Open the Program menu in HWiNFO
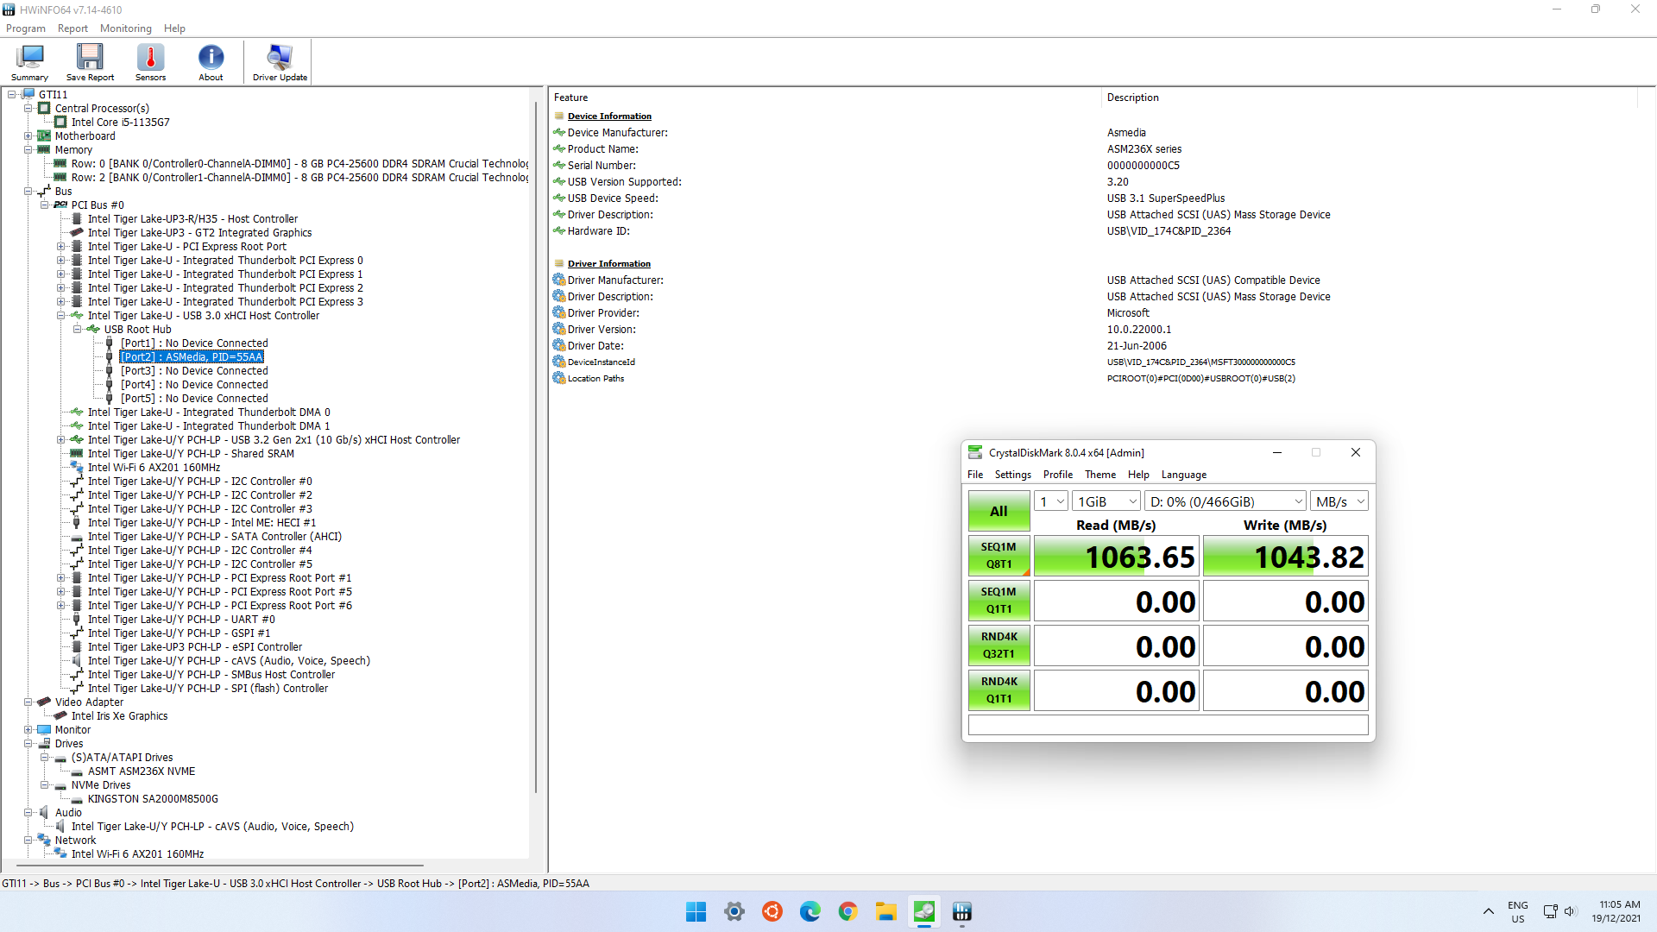Image resolution: width=1657 pixels, height=932 pixels. click(x=26, y=28)
